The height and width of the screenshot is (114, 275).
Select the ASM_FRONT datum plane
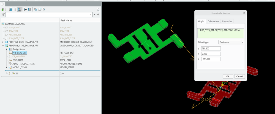(x=15, y=35)
